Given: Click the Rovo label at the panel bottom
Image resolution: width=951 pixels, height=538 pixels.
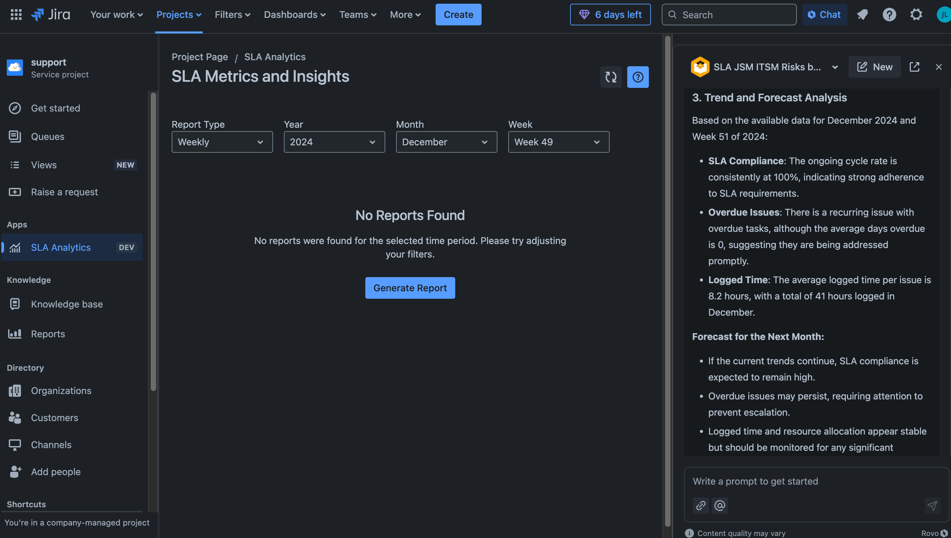Looking at the screenshot, I should (934, 533).
